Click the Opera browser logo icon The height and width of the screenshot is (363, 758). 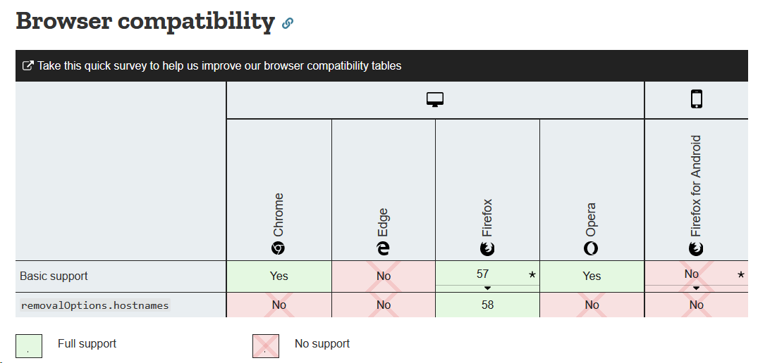[x=591, y=249]
